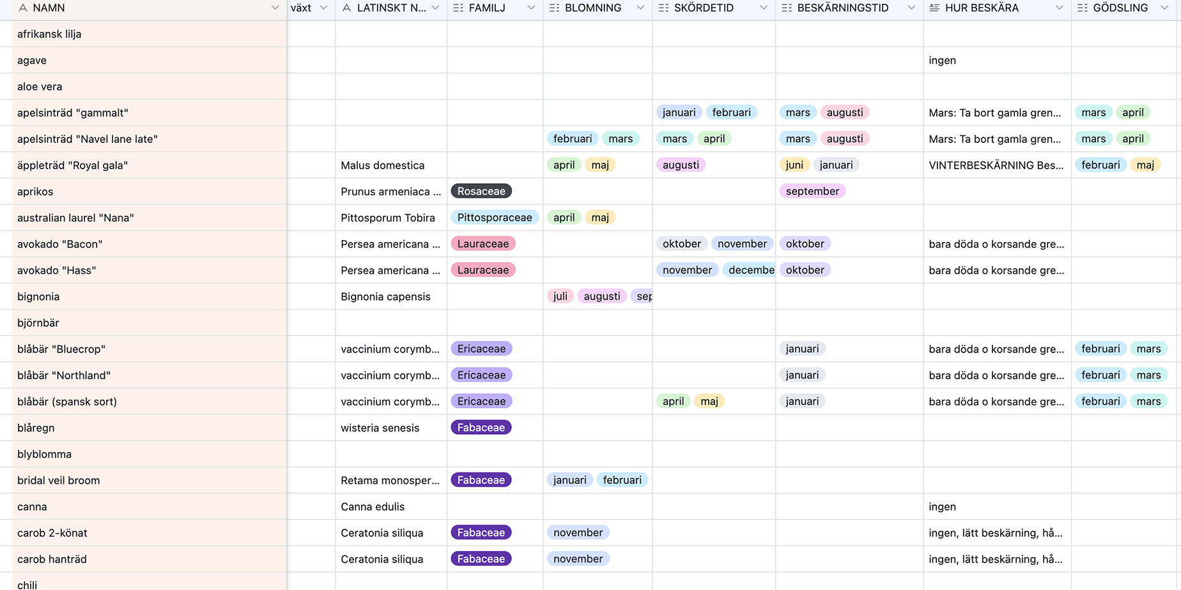Select the name cell 'apelsinträd "gammalt"'
1181x590 pixels.
tap(150, 112)
